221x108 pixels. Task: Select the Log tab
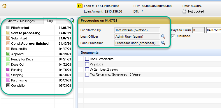tap(50, 21)
